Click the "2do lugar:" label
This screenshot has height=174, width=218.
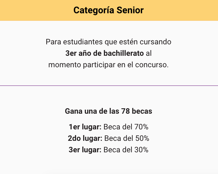(x=85, y=138)
